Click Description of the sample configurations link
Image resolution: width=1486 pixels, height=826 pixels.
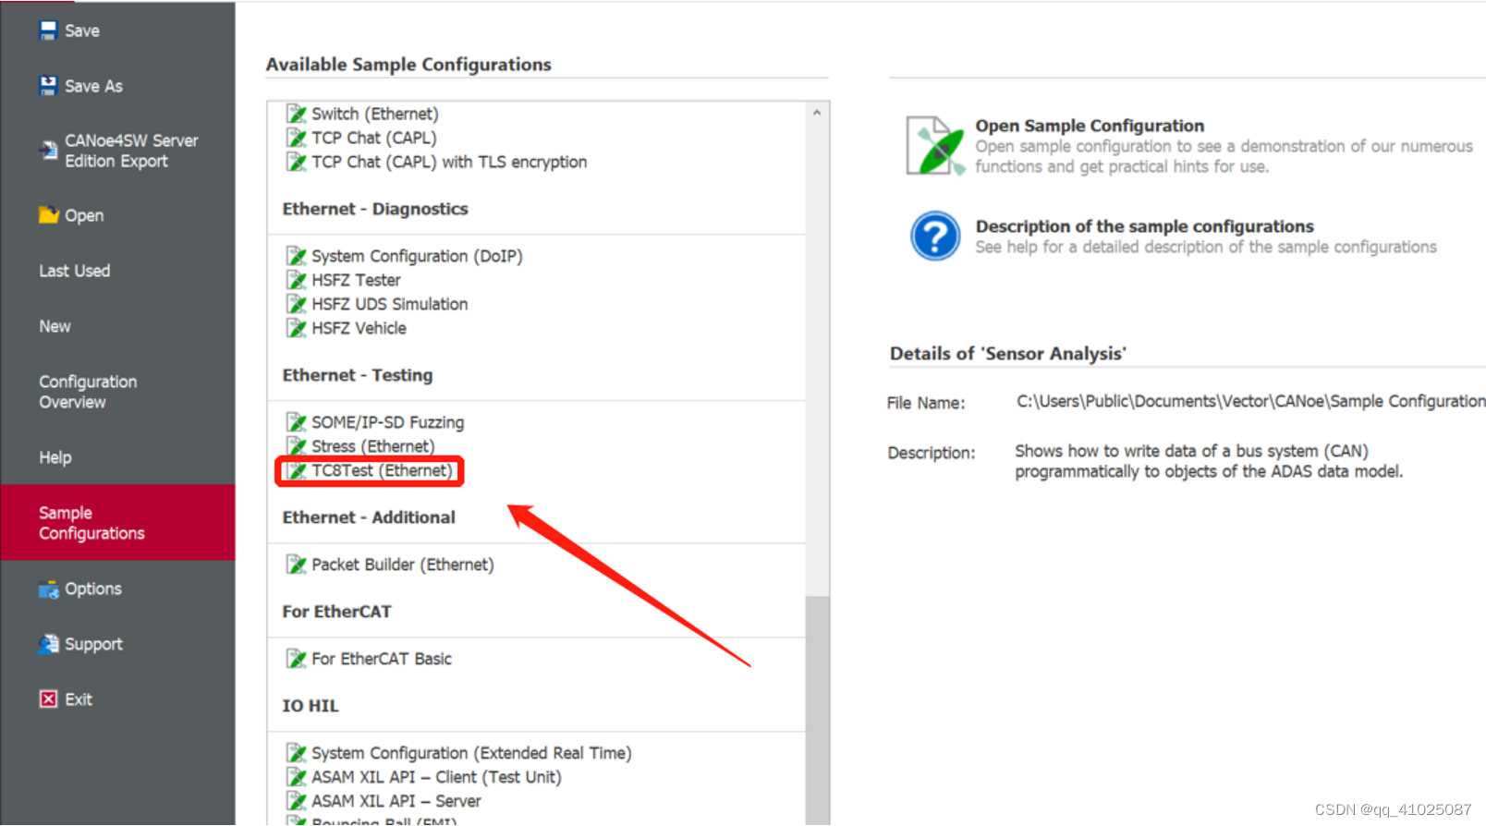coord(1144,226)
